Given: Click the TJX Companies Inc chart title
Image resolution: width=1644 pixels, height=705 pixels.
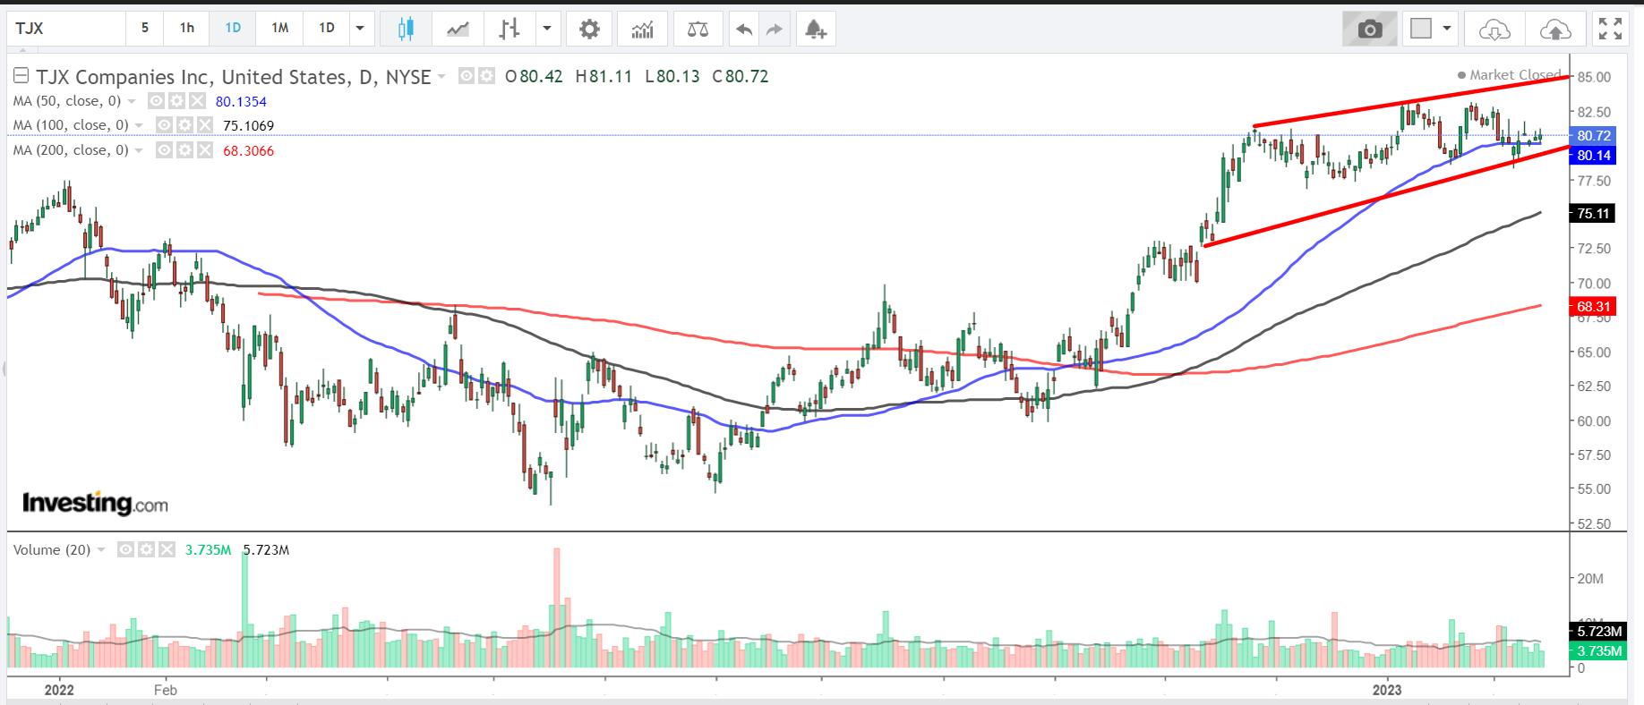Looking at the screenshot, I should [x=234, y=77].
